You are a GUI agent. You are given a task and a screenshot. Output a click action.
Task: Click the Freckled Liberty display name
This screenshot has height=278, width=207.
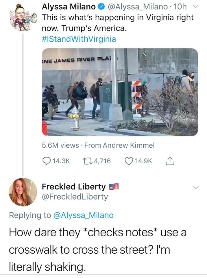[x=74, y=186]
